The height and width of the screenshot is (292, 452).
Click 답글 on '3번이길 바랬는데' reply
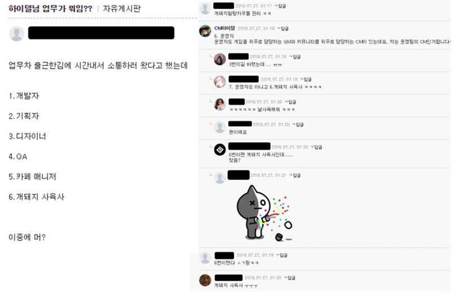tap(295, 57)
